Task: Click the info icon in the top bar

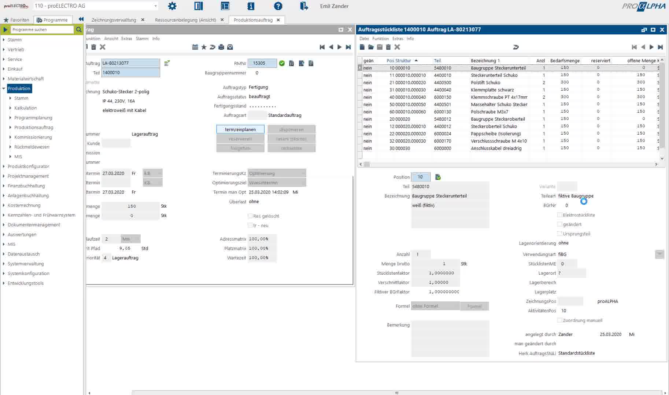Action: point(251,6)
